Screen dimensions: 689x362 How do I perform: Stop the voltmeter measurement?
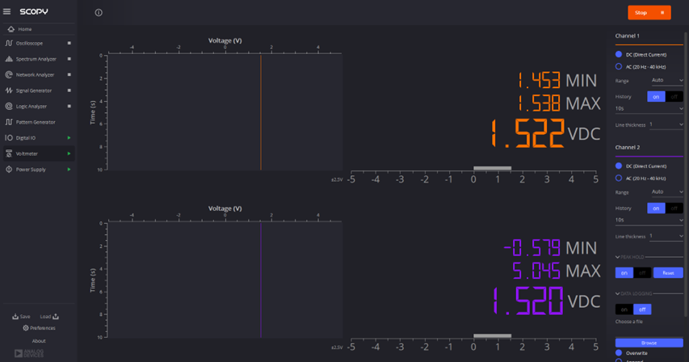[x=649, y=13]
